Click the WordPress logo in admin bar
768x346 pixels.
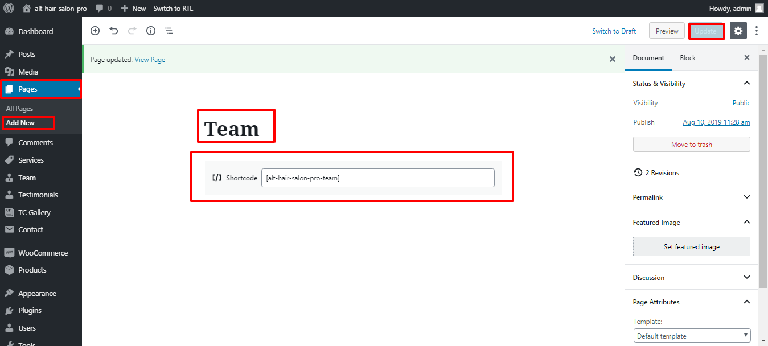[x=9, y=8]
